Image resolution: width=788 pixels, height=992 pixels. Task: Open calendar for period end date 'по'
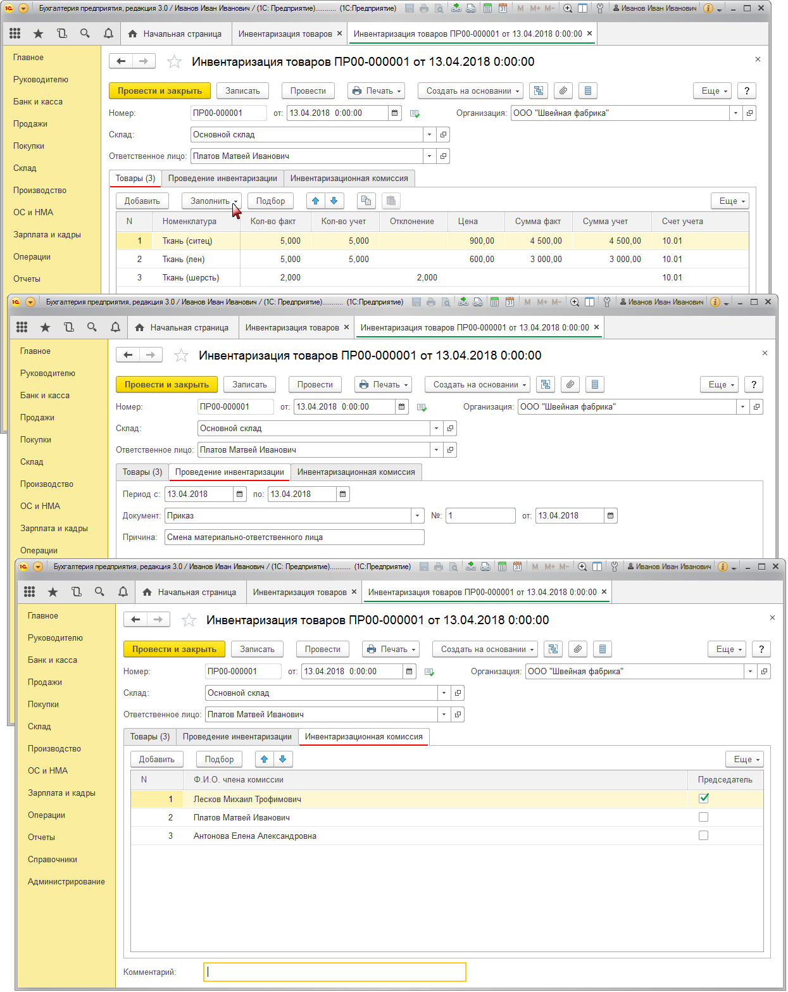[342, 494]
